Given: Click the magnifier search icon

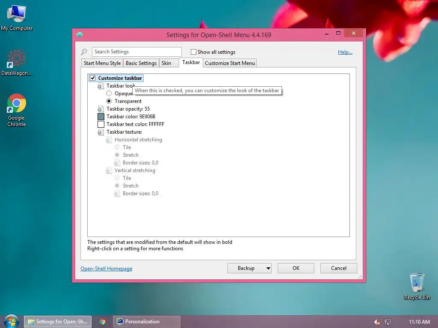Looking at the screenshot, I should pyautogui.click(x=84, y=52).
